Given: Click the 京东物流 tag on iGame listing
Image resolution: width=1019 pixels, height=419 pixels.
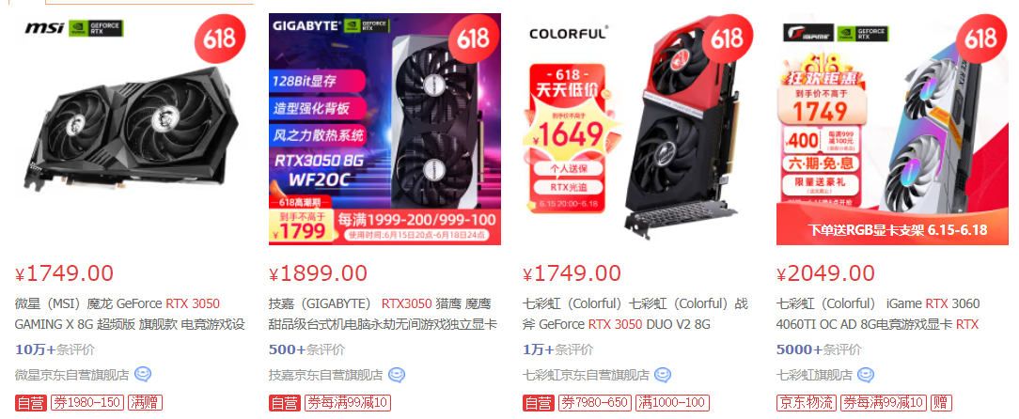Looking at the screenshot, I should pyautogui.click(x=807, y=403).
